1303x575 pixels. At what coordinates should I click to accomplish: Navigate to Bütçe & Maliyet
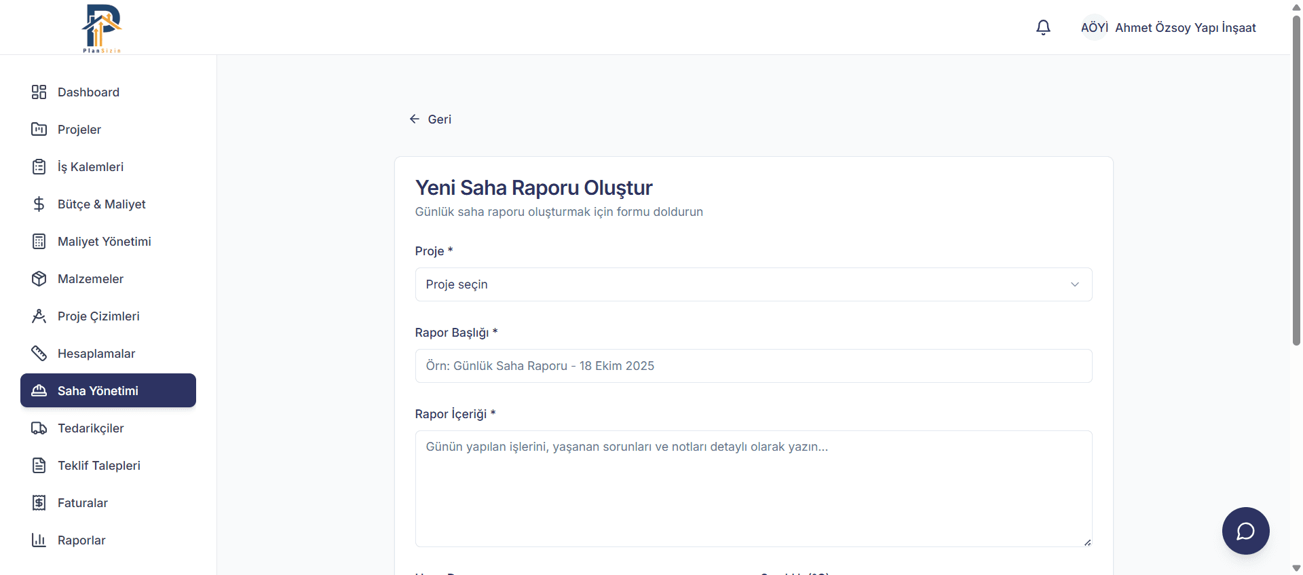pyautogui.click(x=108, y=204)
